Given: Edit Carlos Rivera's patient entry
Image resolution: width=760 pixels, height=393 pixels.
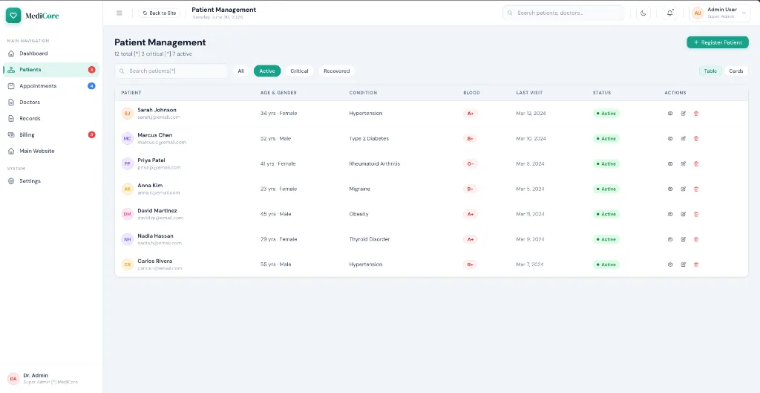Looking at the screenshot, I should coord(684,265).
